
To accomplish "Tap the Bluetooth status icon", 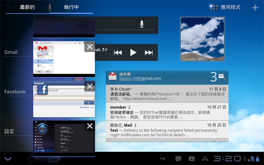I will [245, 158].
